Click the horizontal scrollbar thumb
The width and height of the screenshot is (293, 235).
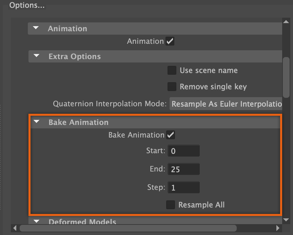(128, 228)
